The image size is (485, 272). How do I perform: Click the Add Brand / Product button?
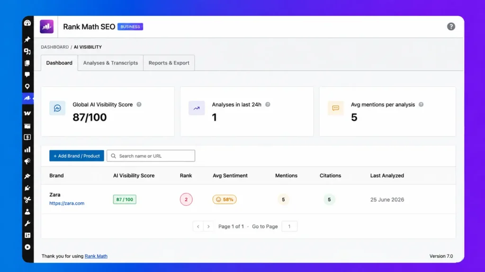click(77, 156)
